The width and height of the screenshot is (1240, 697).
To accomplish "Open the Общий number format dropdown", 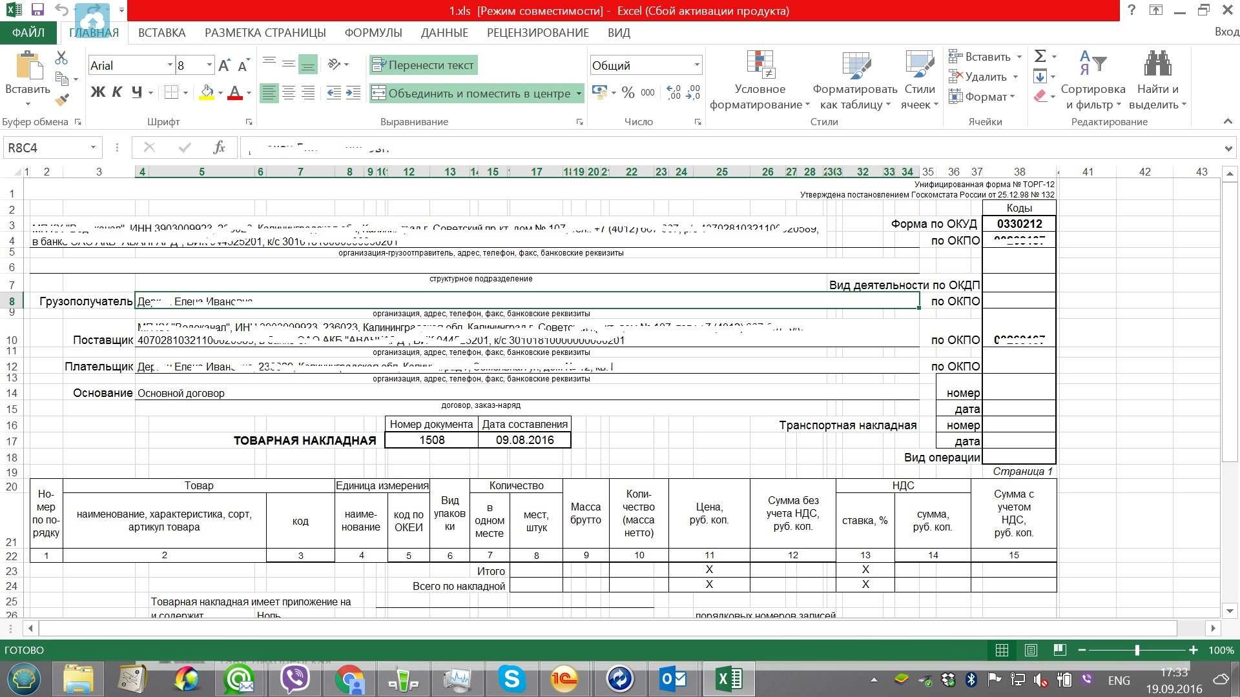I will tap(697, 65).
